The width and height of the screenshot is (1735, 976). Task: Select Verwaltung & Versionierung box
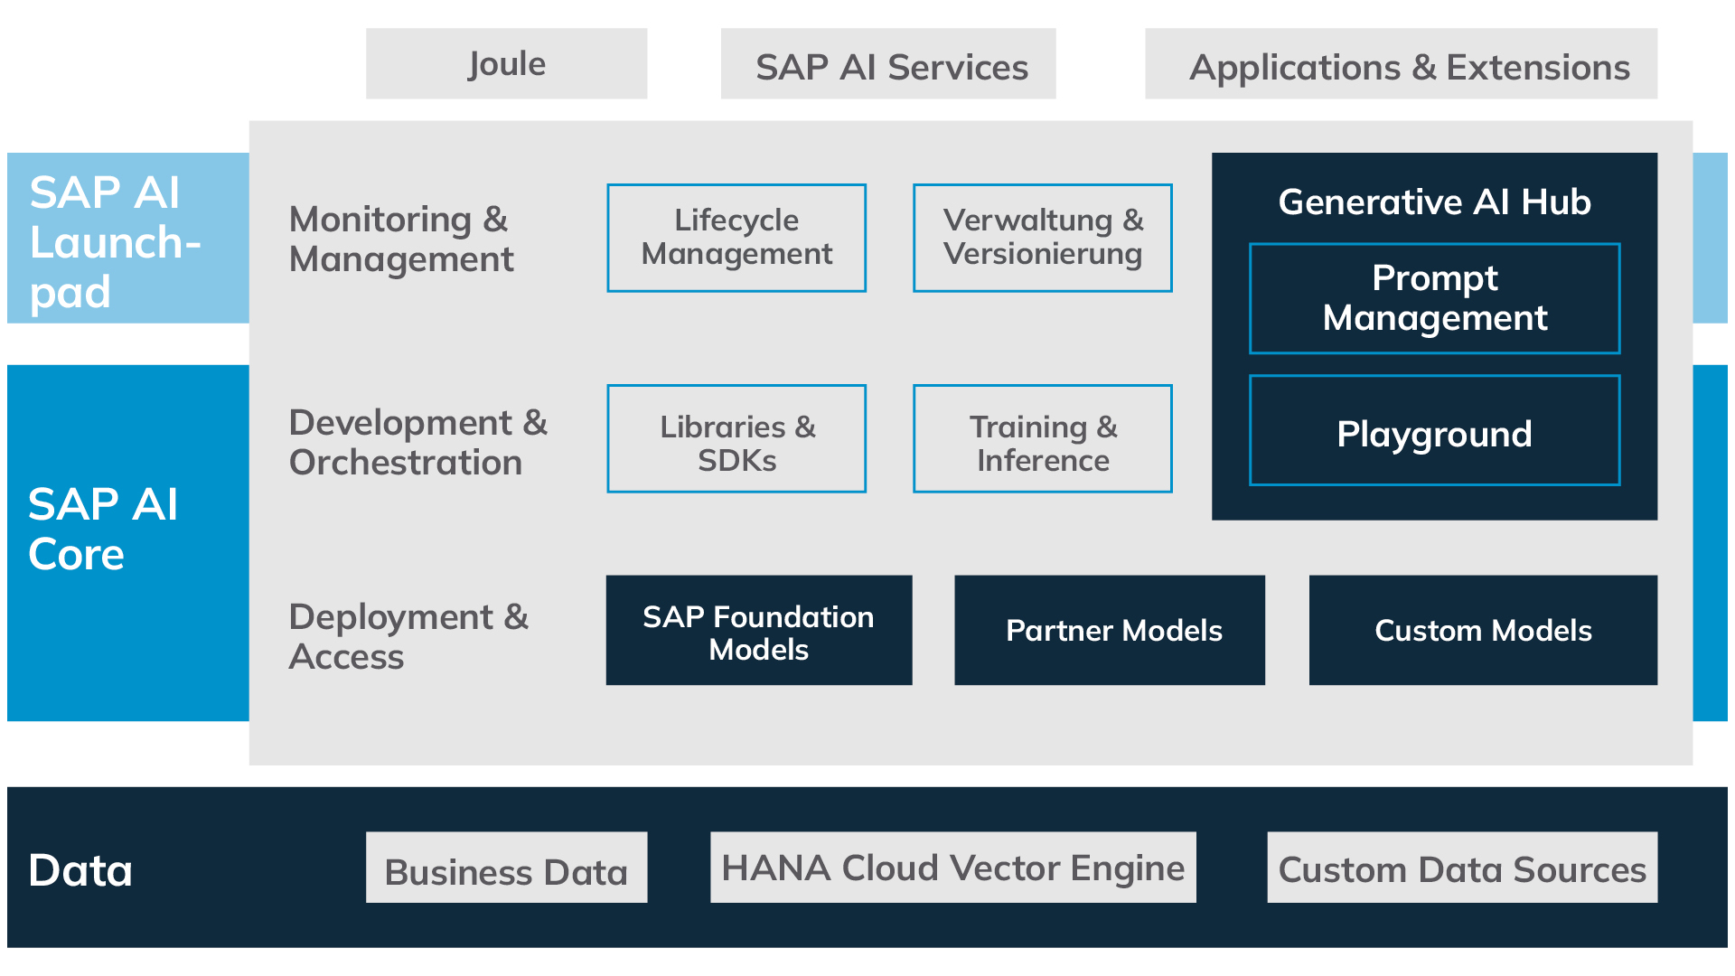click(1043, 238)
